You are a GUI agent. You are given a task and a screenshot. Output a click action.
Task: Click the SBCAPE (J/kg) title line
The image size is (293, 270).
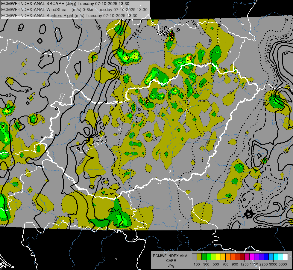coord(65,4)
